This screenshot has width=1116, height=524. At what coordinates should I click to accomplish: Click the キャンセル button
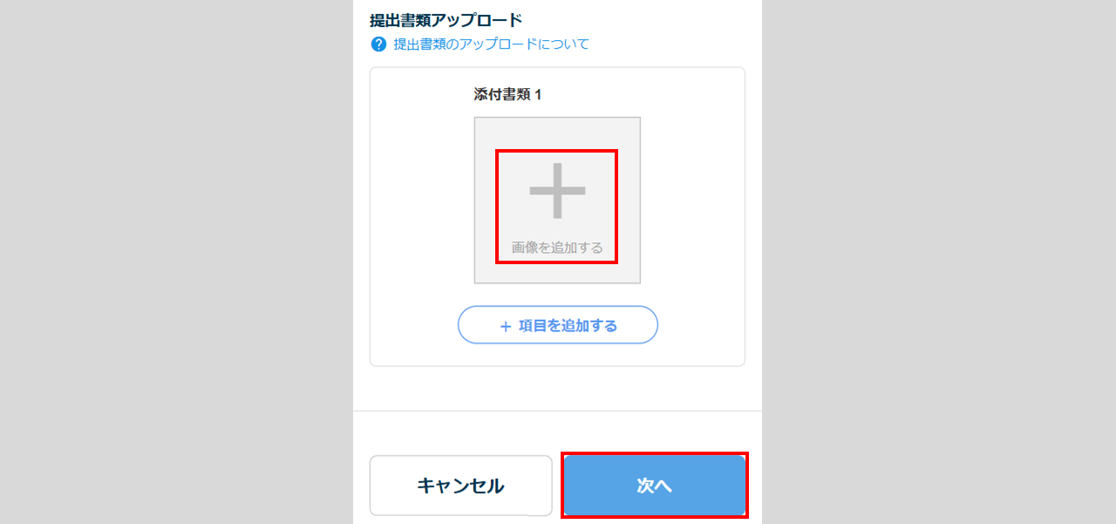pyautogui.click(x=461, y=486)
